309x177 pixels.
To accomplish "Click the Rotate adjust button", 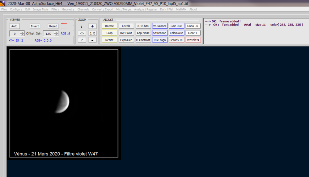I will 109,26.
